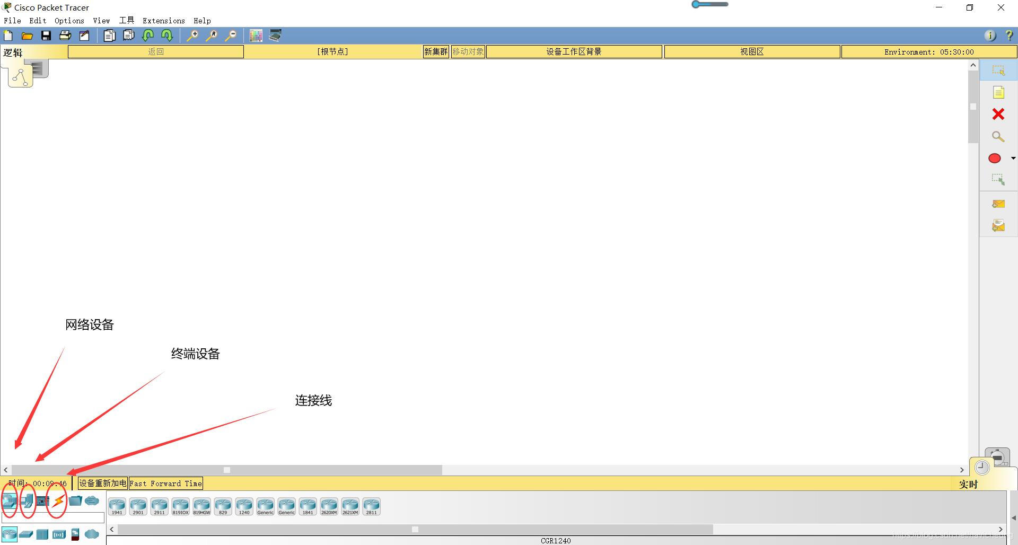Open the Custom Devices Dialog icon
1018x545 pixels.
tap(275, 36)
